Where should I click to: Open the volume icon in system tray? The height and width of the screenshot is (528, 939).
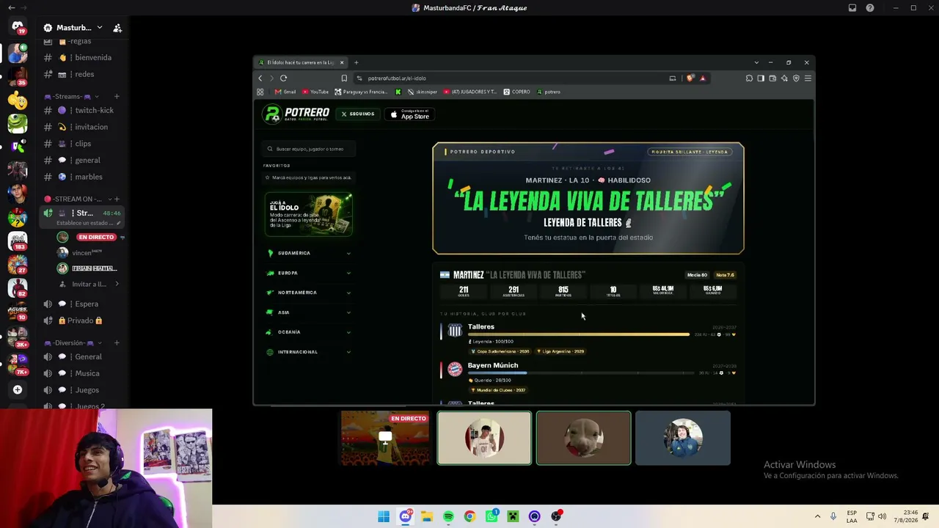[882, 516]
